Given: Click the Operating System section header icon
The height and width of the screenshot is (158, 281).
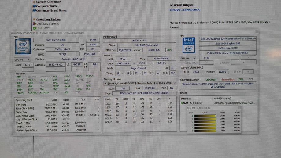Looking at the screenshot, I should [x=34, y=19].
